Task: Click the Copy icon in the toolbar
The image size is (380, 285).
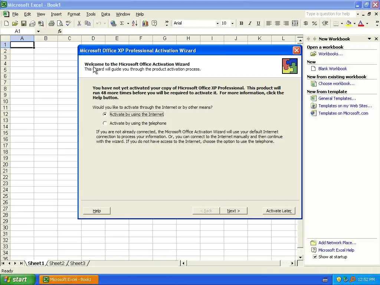Action: point(88,23)
